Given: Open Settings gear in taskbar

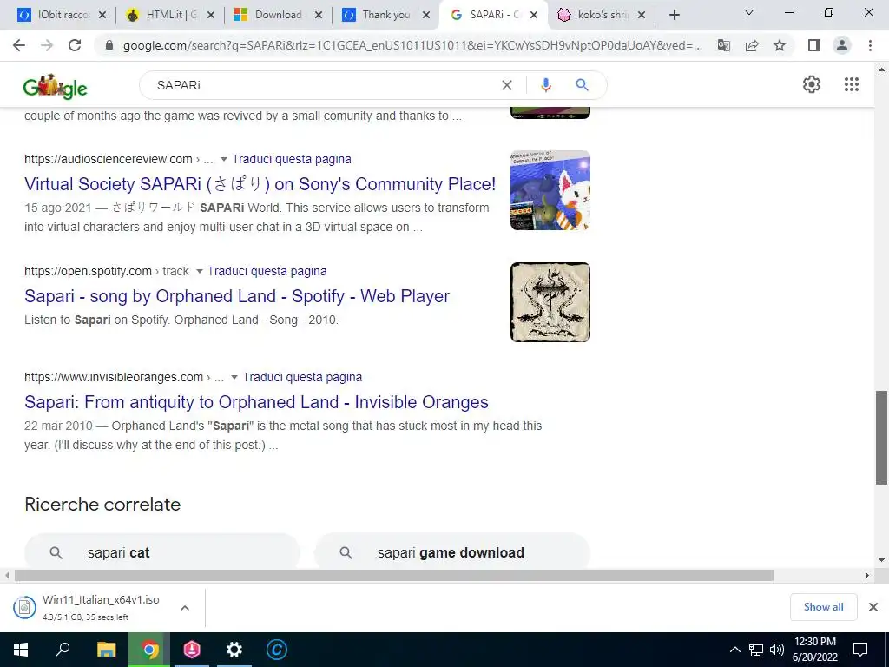Looking at the screenshot, I should (234, 650).
